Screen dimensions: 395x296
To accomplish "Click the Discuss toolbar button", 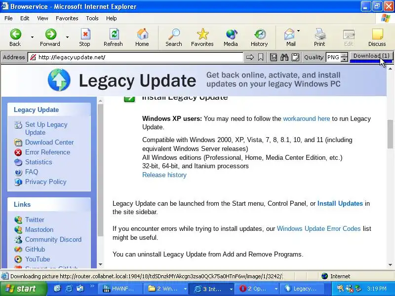I will (377, 38).
